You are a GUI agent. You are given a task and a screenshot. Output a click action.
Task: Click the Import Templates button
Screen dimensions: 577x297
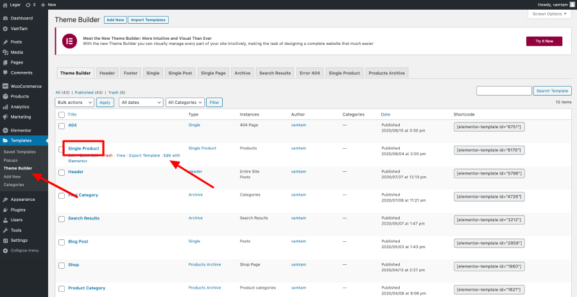(x=148, y=20)
